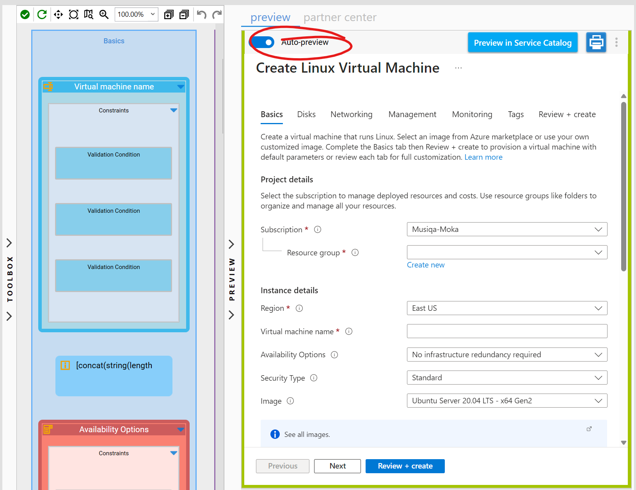Click the printer icon button
This screenshot has width=636, height=490.
596,42
